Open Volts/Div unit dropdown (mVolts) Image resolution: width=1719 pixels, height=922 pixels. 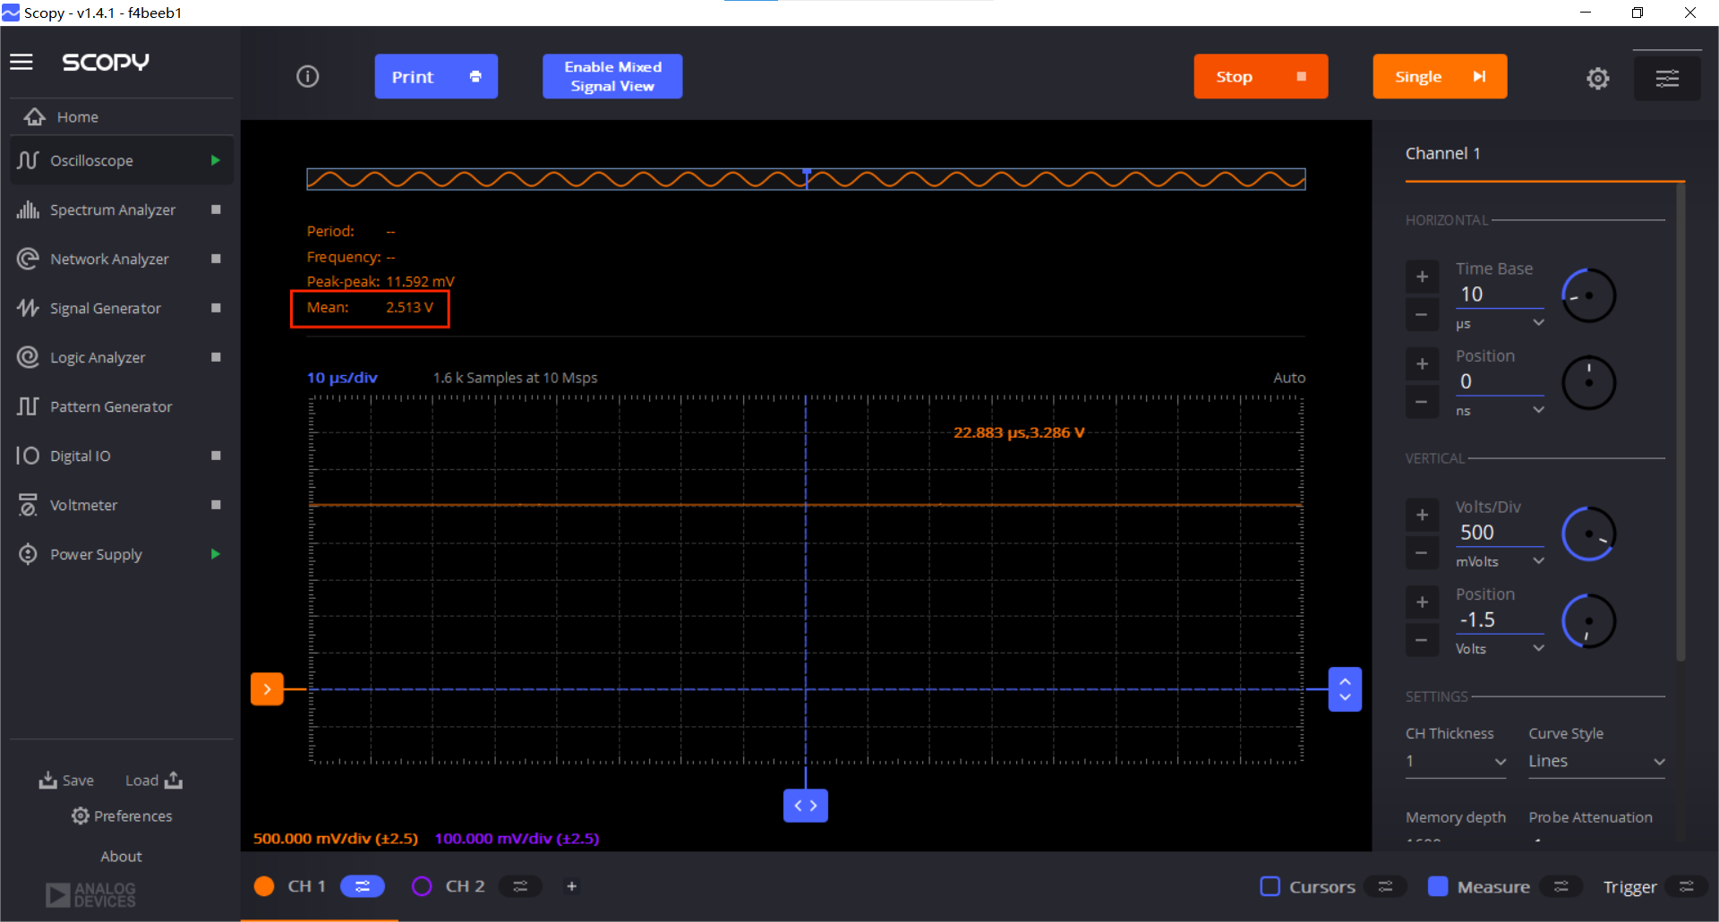coord(1500,561)
